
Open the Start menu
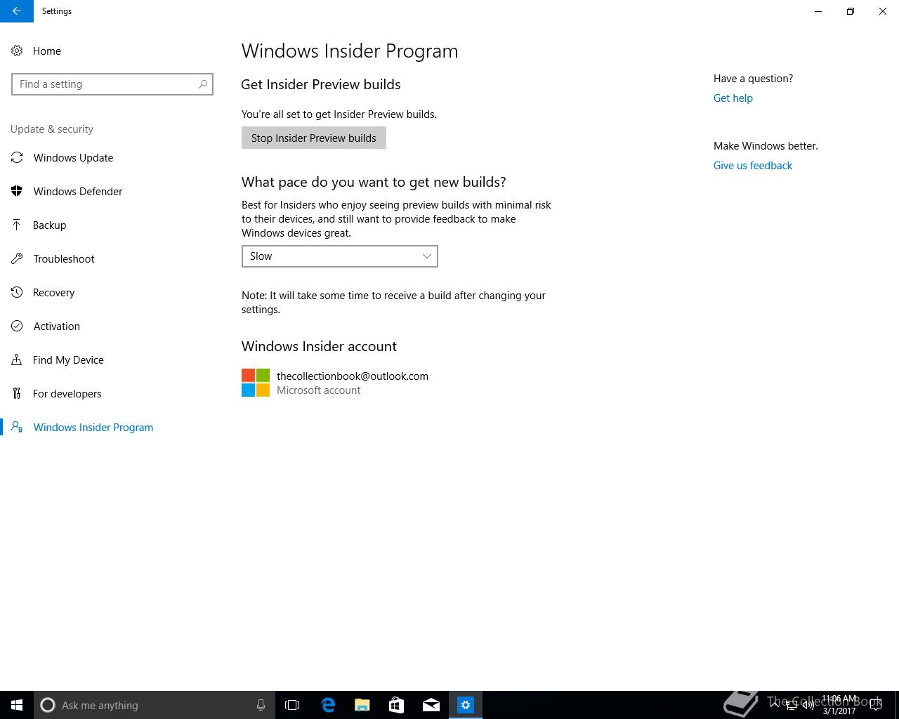17,705
